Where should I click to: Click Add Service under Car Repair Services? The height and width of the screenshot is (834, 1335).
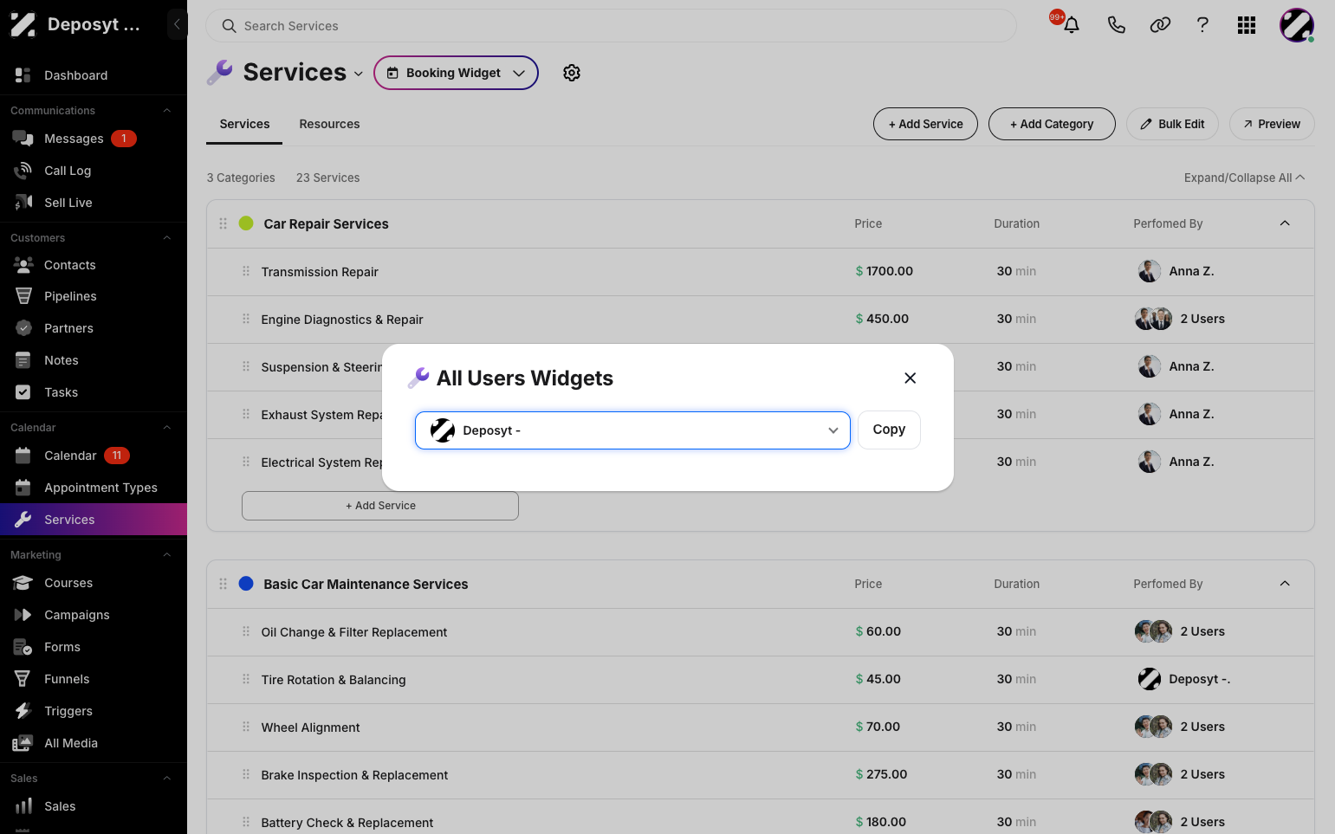coord(380,506)
